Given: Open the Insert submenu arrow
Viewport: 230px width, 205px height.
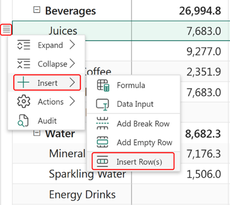Looking at the screenshot, I should click(72, 82).
